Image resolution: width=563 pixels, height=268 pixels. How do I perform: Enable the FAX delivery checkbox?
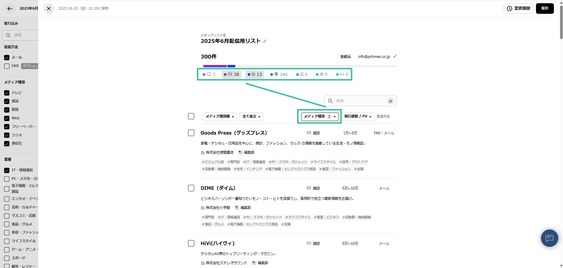coord(7,66)
